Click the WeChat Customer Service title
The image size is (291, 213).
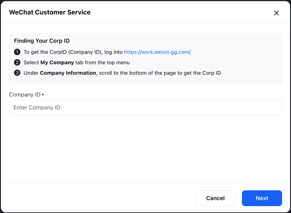[x=50, y=12]
